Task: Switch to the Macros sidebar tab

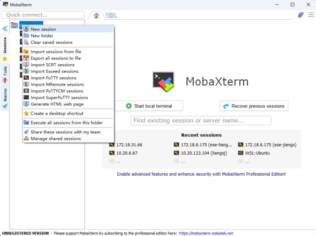Action: (x=5, y=98)
